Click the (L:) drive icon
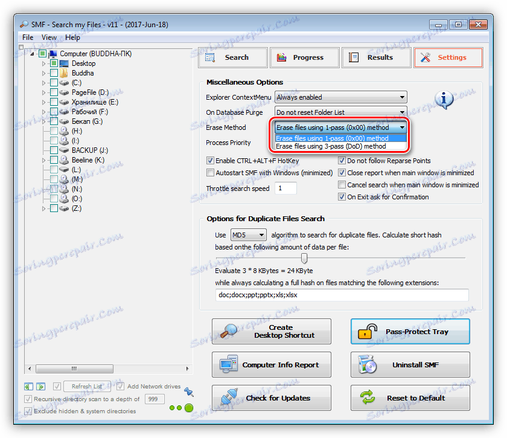Image resolution: width=507 pixels, height=438 pixels. point(64,170)
